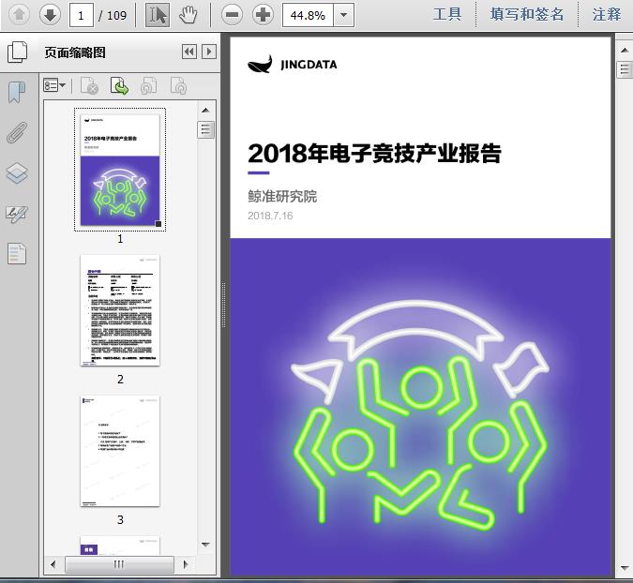Toggle the page thumbnails panel icon
The image size is (633, 583).
(17, 52)
